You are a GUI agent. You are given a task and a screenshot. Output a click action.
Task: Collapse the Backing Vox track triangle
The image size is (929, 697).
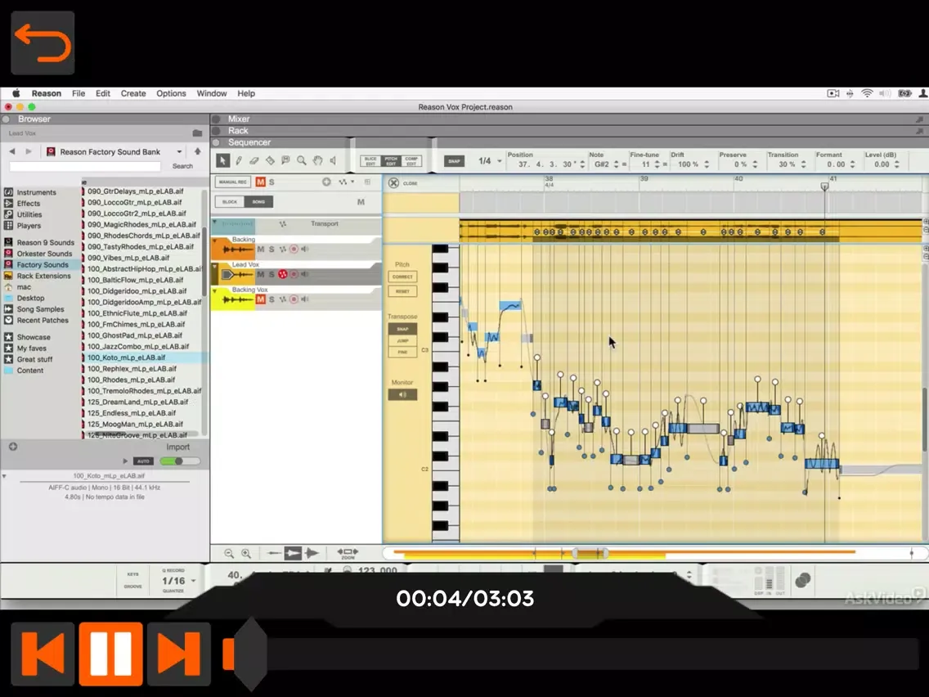coord(214,291)
